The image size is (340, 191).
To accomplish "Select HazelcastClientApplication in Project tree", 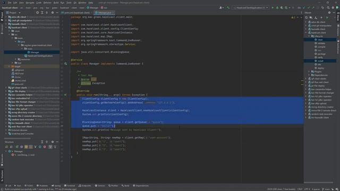I will click(x=40, y=56).
